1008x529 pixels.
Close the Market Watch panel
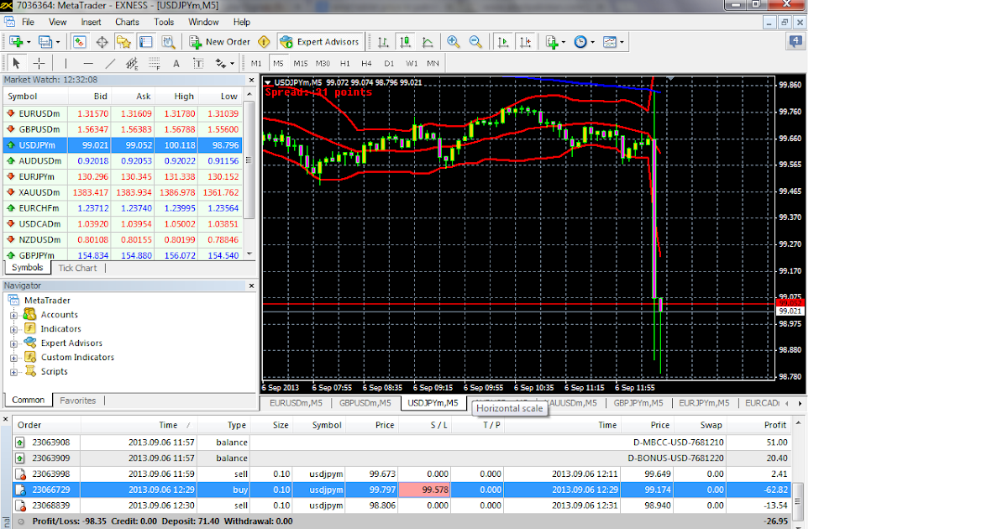click(x=249, y=80)
